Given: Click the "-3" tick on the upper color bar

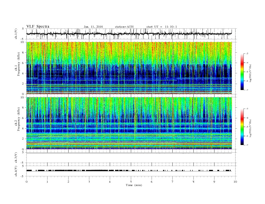Looking at the screenshot, I should [x=247, y=54].
